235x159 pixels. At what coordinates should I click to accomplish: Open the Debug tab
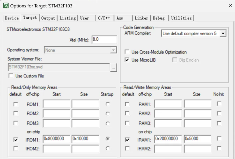coord(159,18)
